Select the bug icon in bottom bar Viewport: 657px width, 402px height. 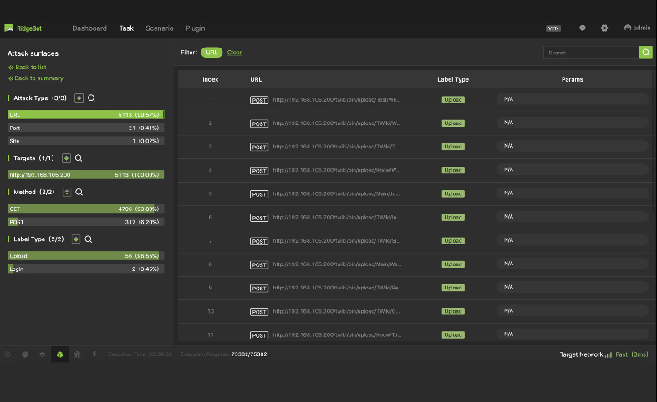77,354
